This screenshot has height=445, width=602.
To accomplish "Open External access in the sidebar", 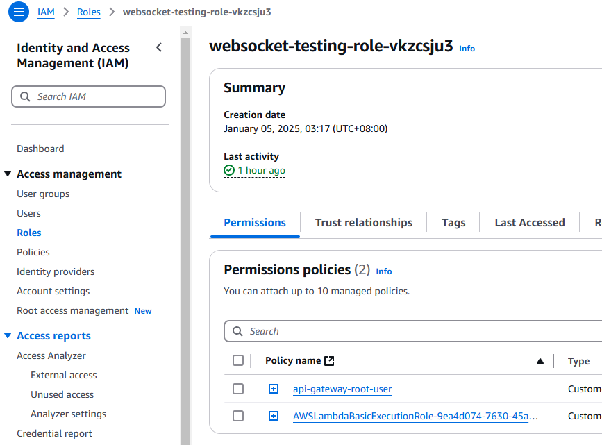I will [64, 375].
